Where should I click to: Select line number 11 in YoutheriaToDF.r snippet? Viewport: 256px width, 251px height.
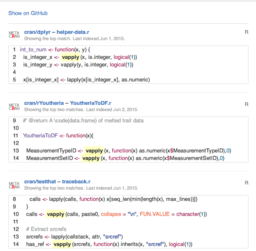point(16,136)
